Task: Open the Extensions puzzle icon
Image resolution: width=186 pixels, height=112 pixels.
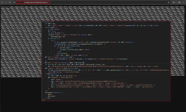Action: pos(174,2)
